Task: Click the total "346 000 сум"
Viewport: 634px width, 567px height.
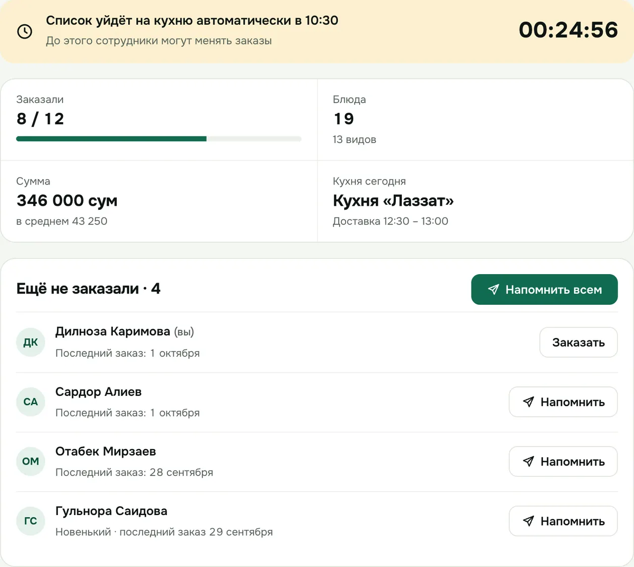Action: pyautogui.click(x=67, y=200)
